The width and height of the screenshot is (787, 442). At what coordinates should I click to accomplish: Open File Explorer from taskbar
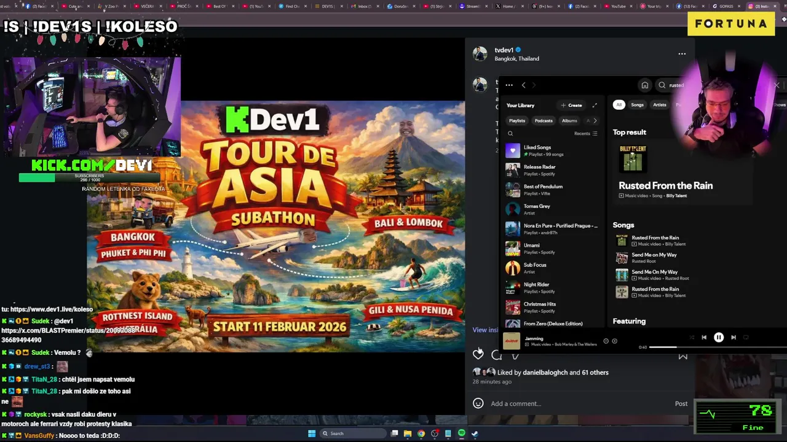point(408,433)
